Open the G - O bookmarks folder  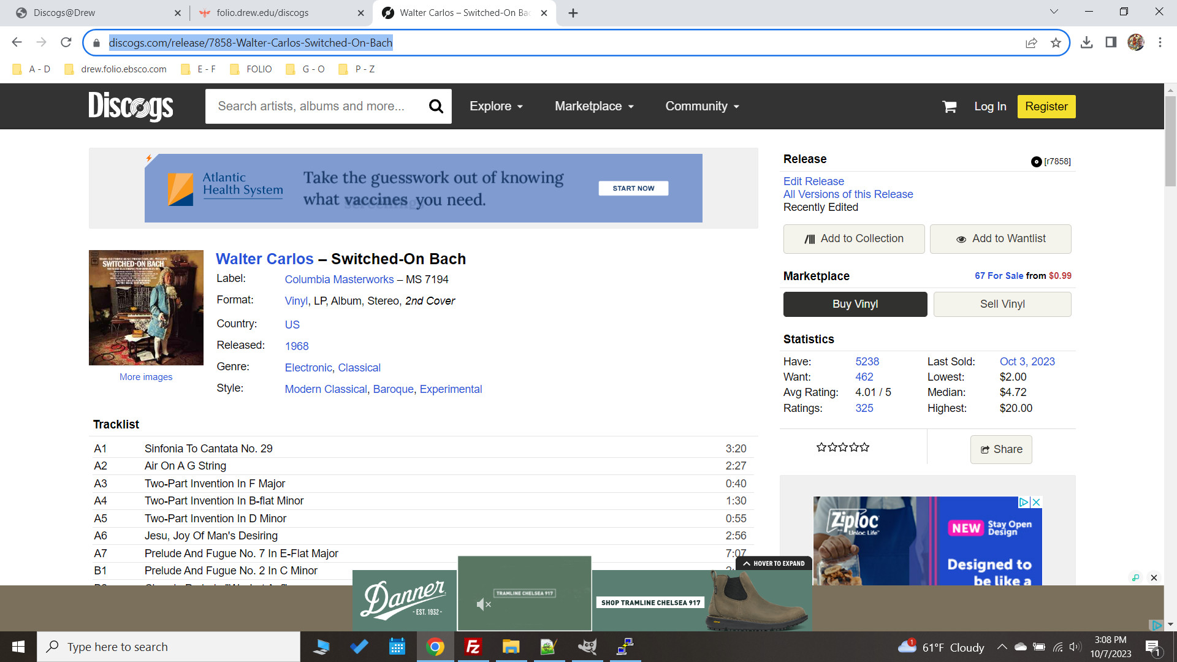click(305, 69)
